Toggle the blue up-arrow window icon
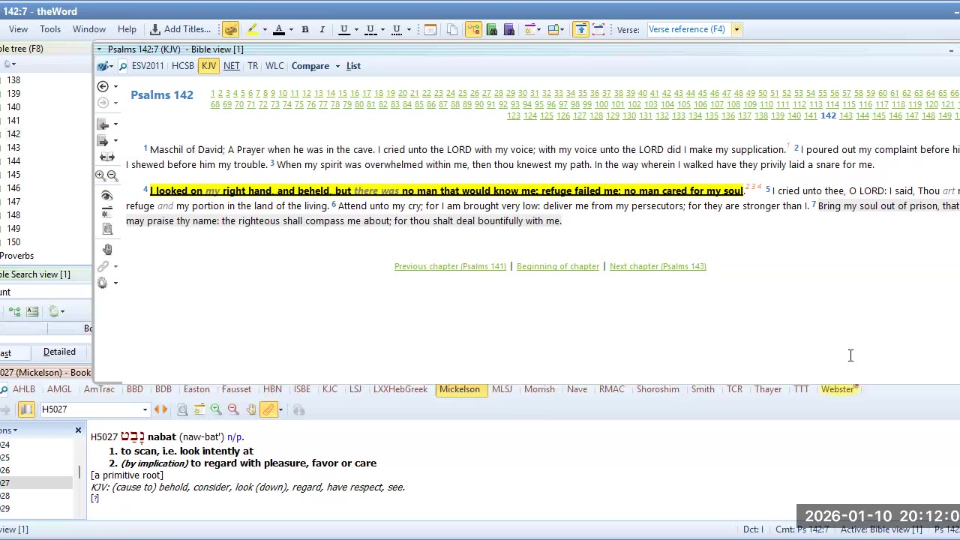Image resolution: width=960 pixels, height=540 pixels. coord(581,29)
